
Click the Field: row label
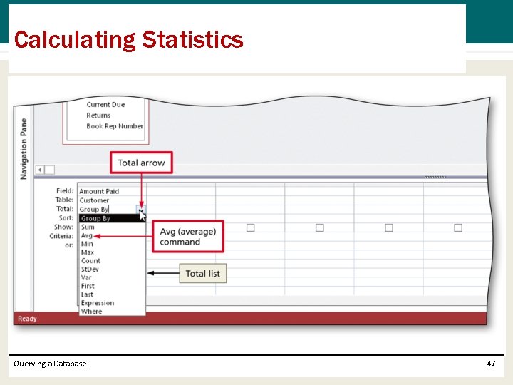coord(64,190)
